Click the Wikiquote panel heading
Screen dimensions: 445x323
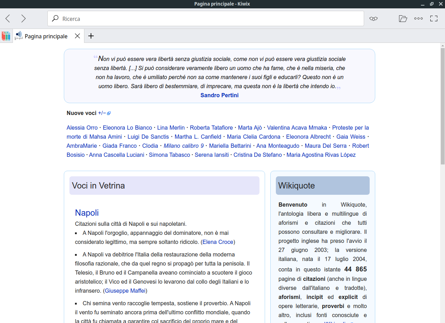tap(296, 185)
